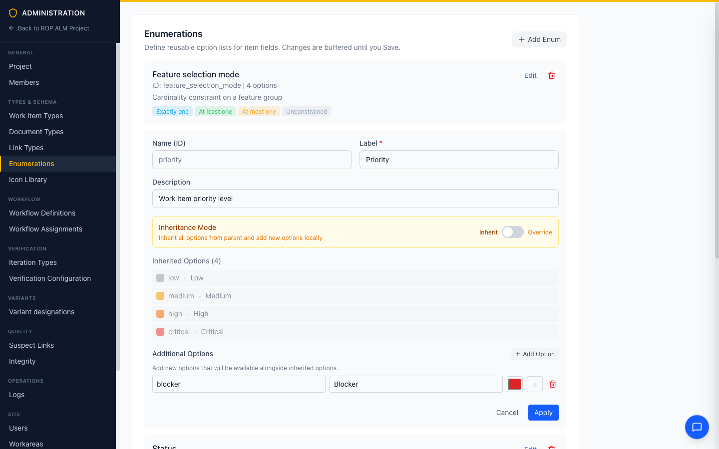This screenshot has height=449, width=719.
Task: Go to Workflow Assignments
Action: (x=58, y=229)
